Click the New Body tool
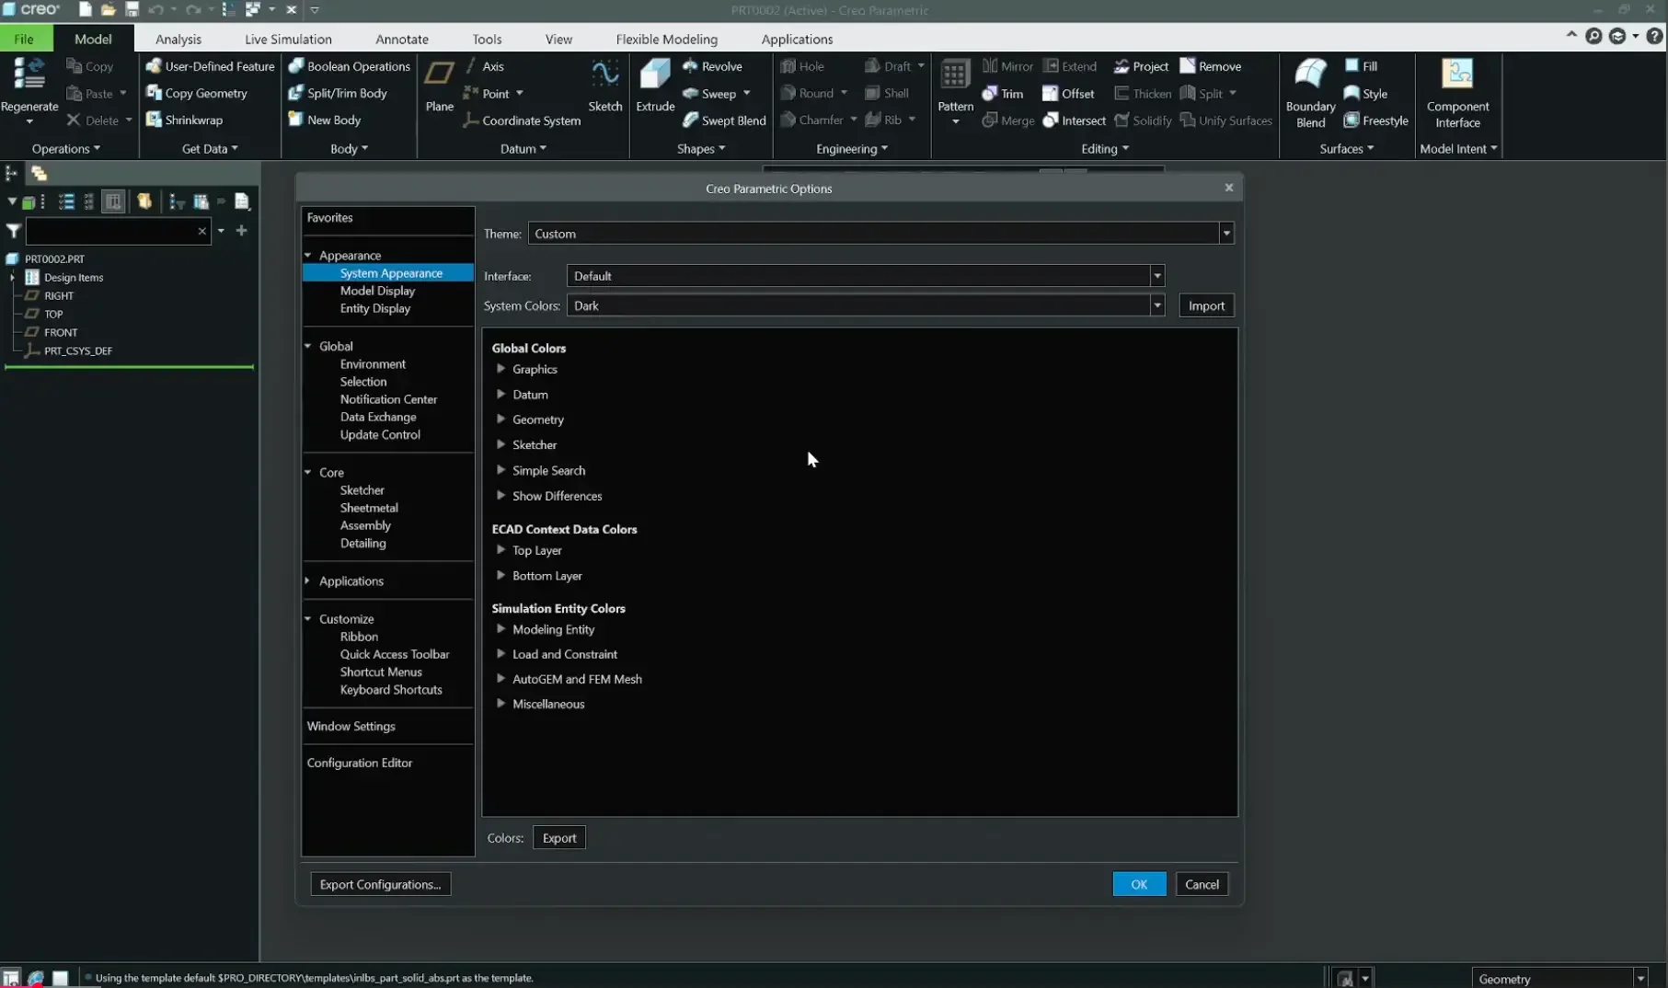This screenshot has width=1668, height=988. (x=324, y=120)
